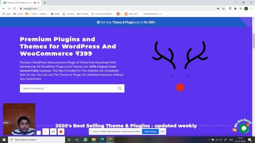
Task: Open the Yandex Inbox bookmark
Action: 37,14
